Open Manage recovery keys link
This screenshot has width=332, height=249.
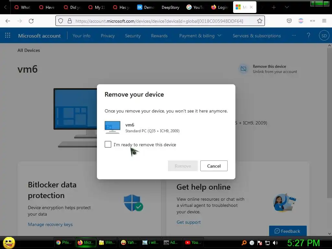pyautogui.click(x=50, y=224)
